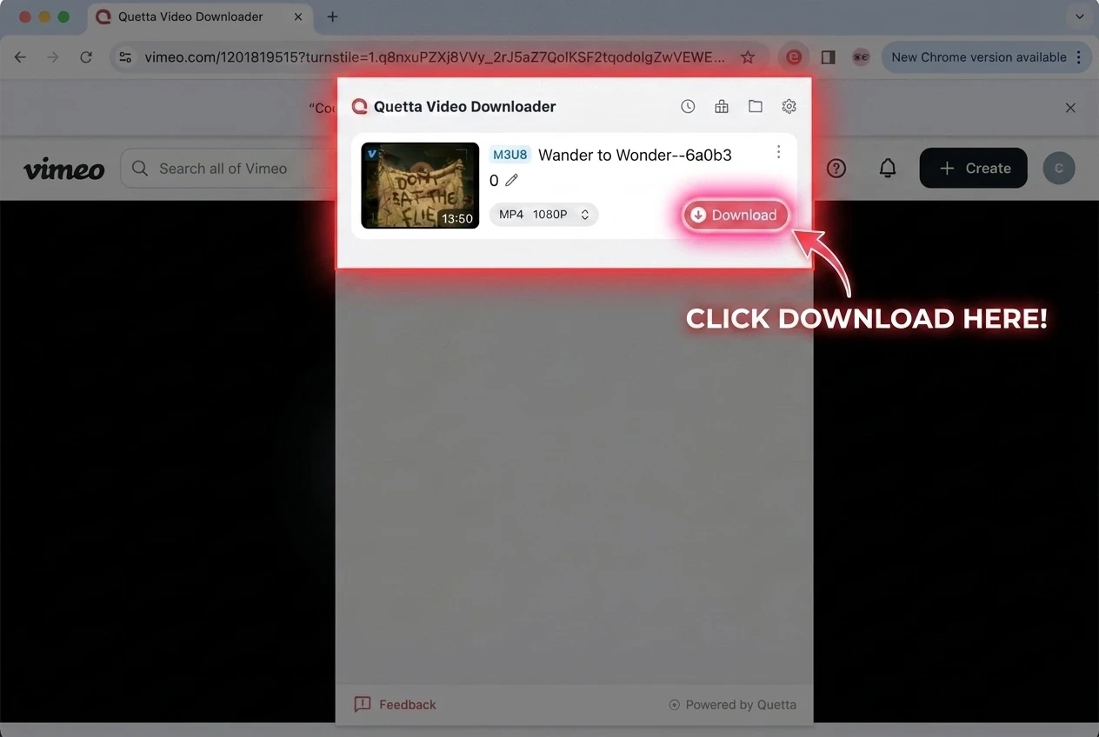Open a new browser tab

[332, 17]
